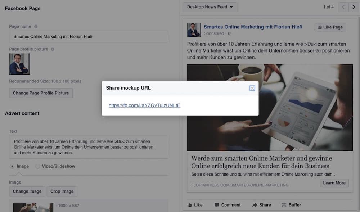Click the 'Facebook Page' section heading
The height and width of the screenshot is (212, 360).
pyautogui.click(x=23, y=9)
